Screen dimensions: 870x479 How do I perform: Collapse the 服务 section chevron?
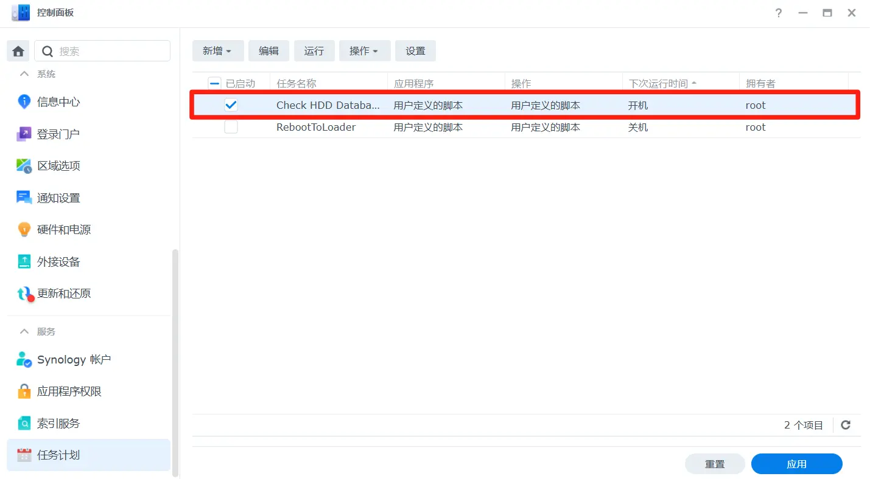point(24,331)
